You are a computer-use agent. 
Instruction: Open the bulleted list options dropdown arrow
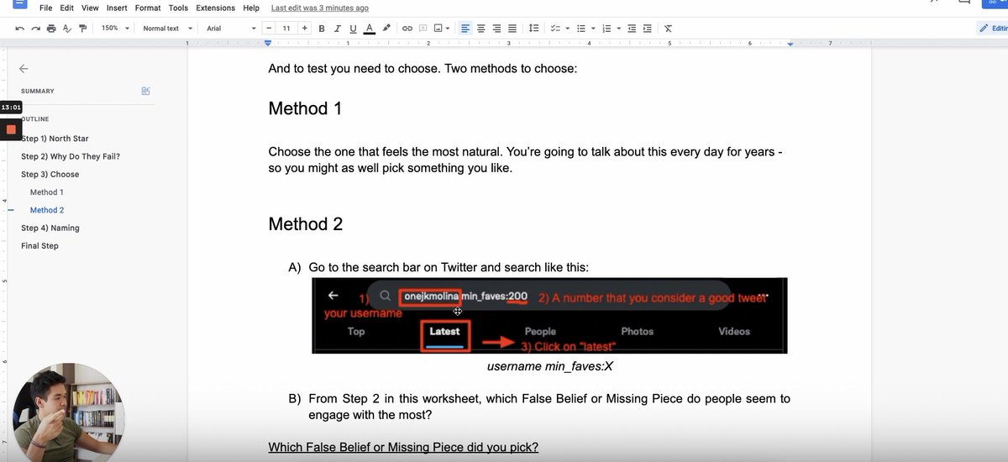click(592, 29)
